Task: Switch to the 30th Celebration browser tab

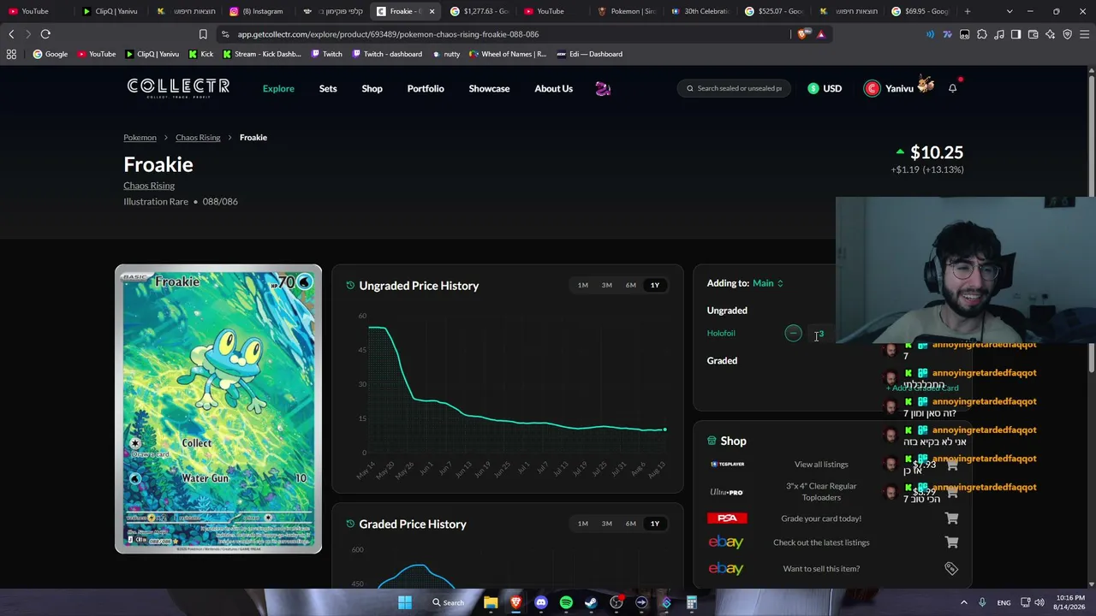Action: 700,11
